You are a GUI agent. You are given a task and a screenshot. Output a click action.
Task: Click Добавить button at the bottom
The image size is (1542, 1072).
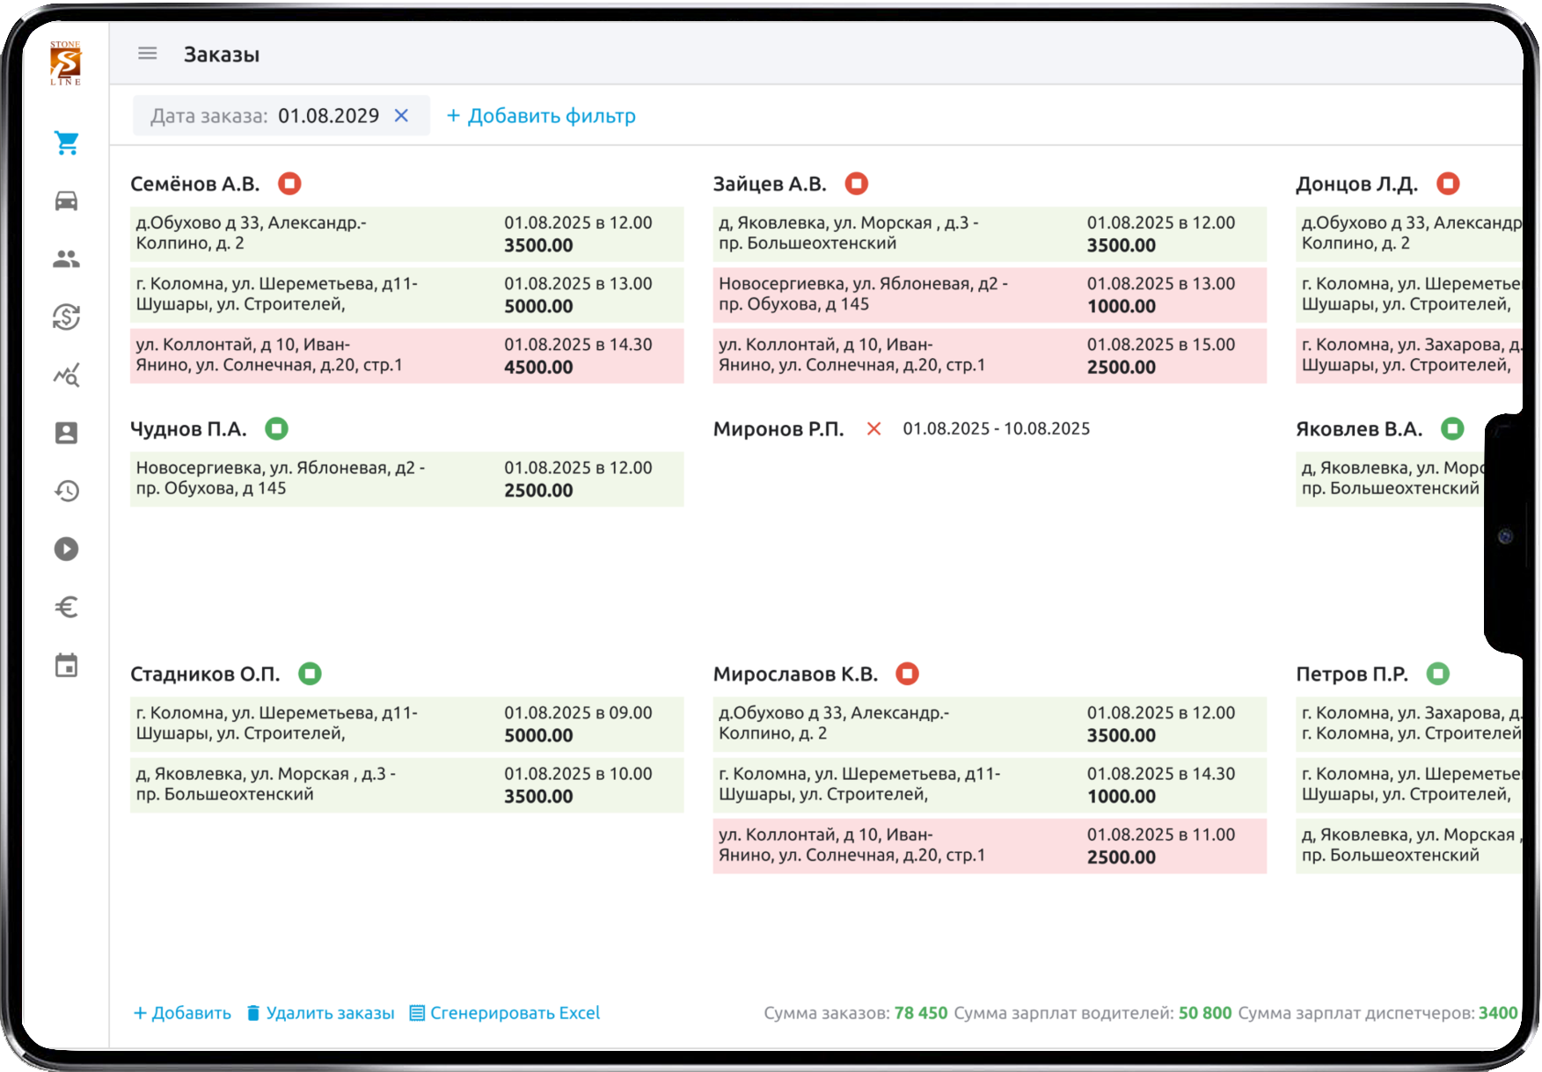coord(182,1013)
